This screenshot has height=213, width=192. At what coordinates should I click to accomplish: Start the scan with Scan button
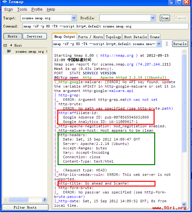(165, 18)
